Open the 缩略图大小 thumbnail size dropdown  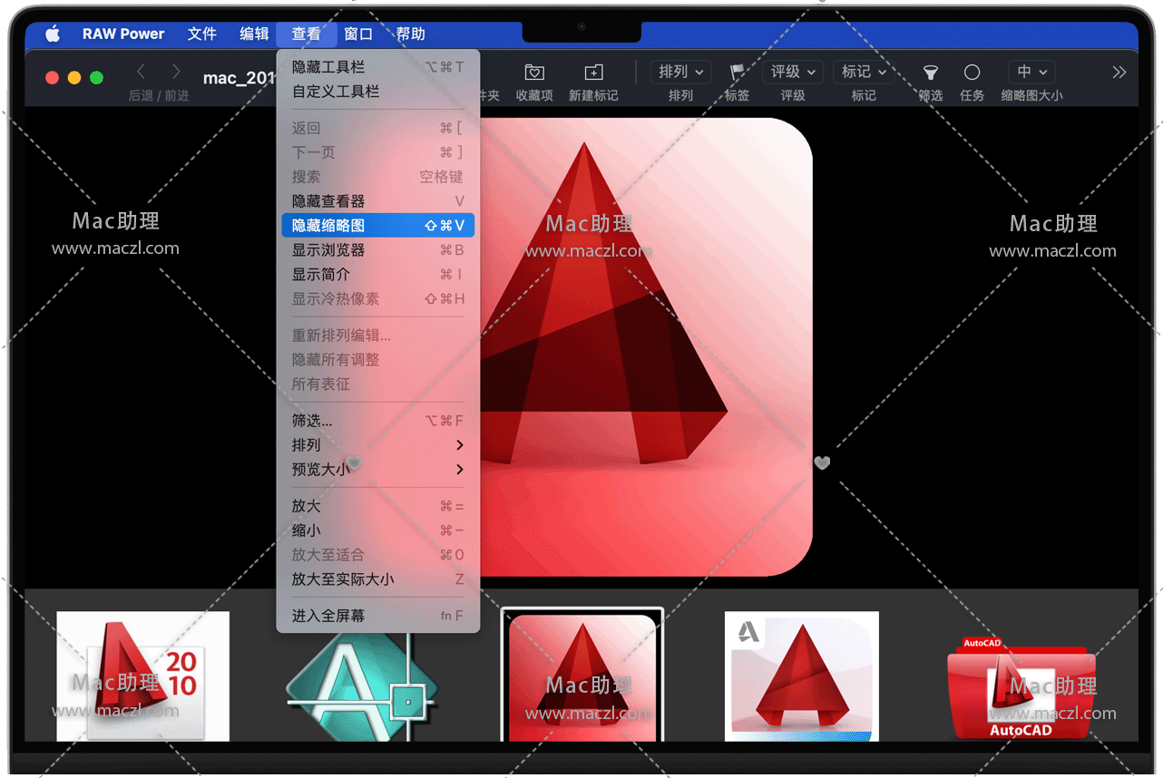1031,73
